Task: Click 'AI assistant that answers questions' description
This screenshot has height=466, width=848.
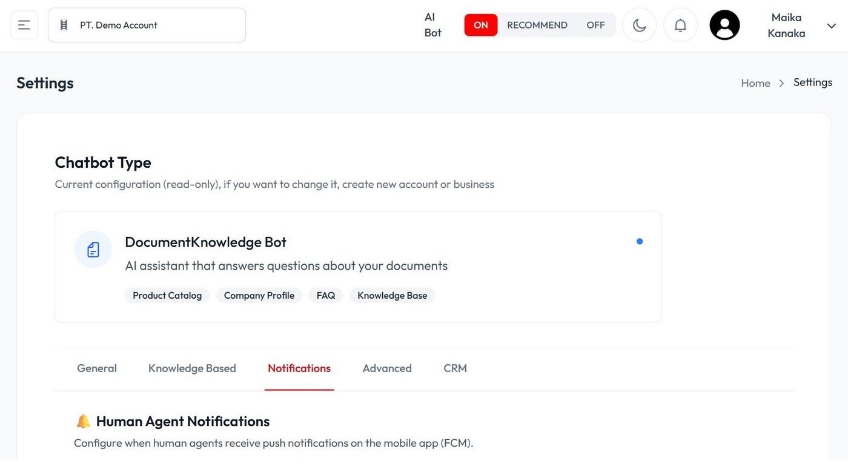Action: click(x=287, y=266)
